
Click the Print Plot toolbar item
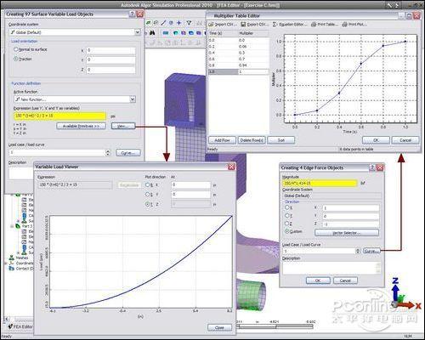(354, 25)
